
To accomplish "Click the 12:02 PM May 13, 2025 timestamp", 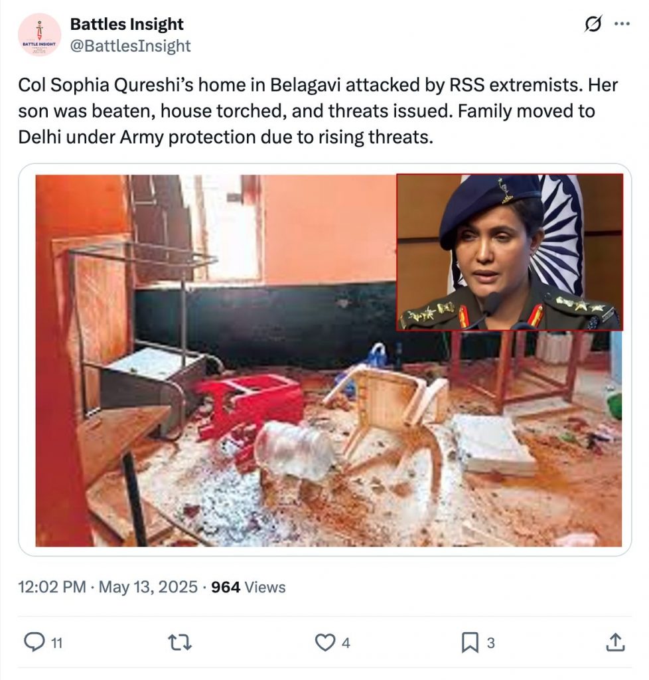I will pos(108,587).
